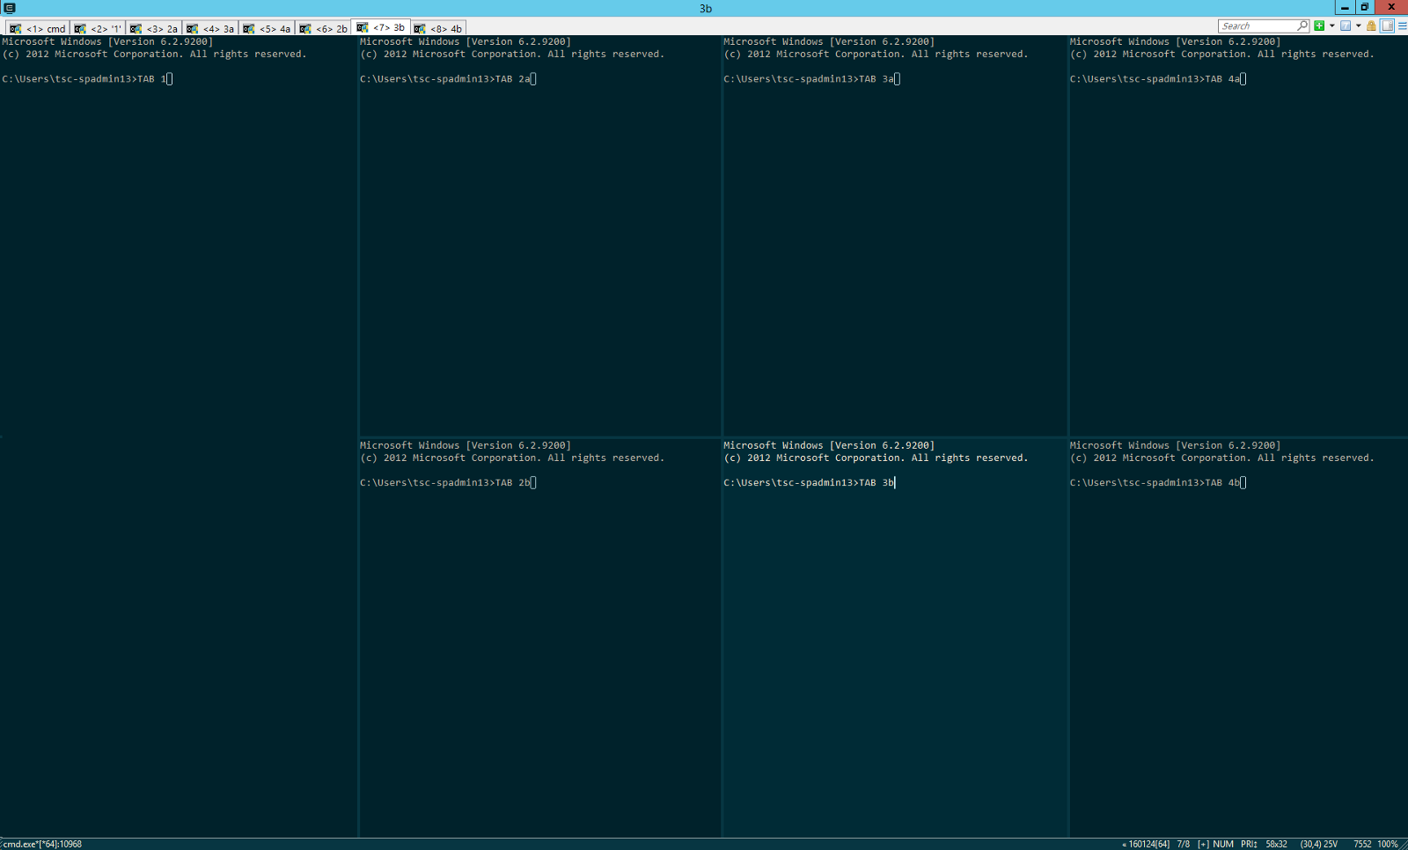Click the active console number 7 icon

[1346, 26]
